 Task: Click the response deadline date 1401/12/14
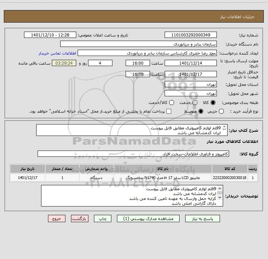click(x=191, y=63)
